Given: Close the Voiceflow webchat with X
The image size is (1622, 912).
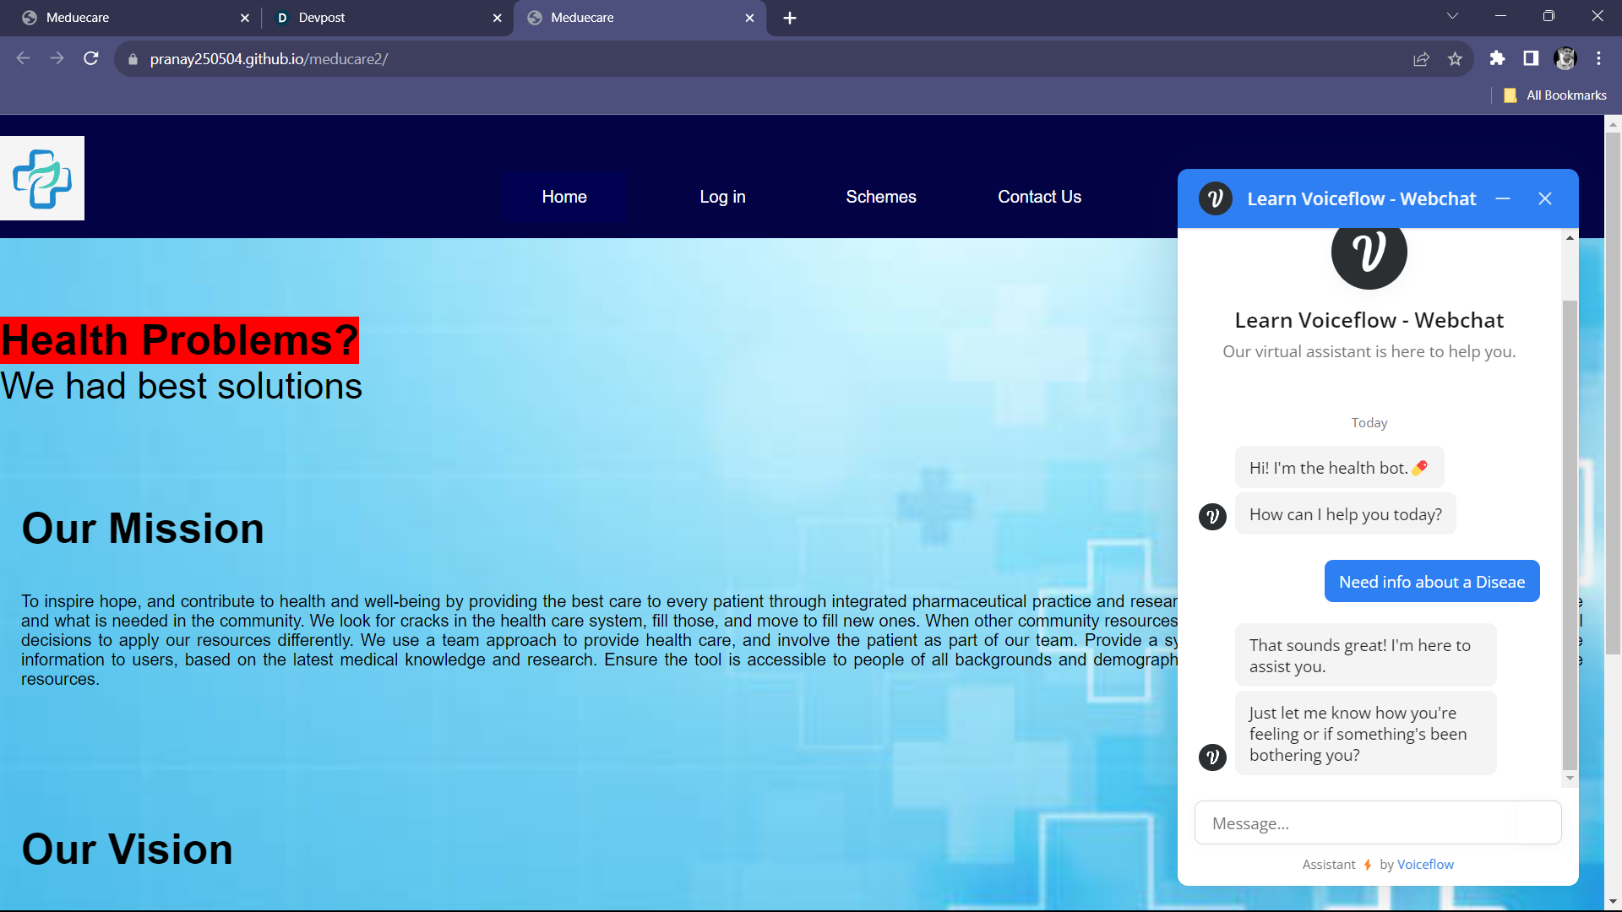Looking at the screenshot, I should pyautogui.click(x=1545, y=198).
